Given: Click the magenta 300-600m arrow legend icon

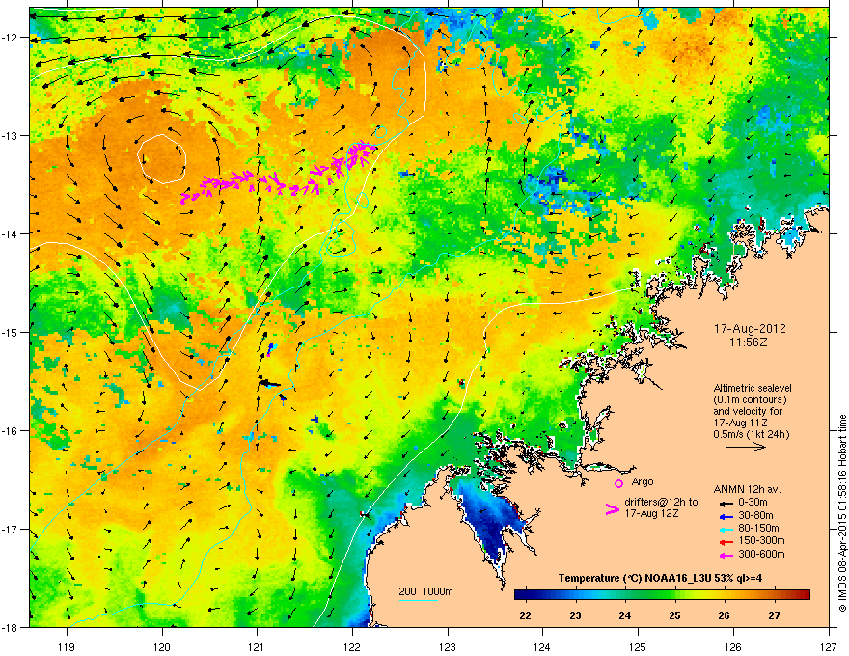Looking at the screenshot, I should click(726, 555).
